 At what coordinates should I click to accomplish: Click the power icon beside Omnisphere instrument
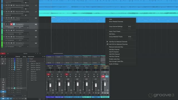pos(28,61)
